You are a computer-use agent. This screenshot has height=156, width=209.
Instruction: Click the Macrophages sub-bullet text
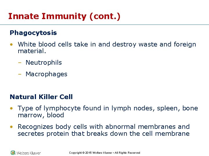click(x=46, y=74)
